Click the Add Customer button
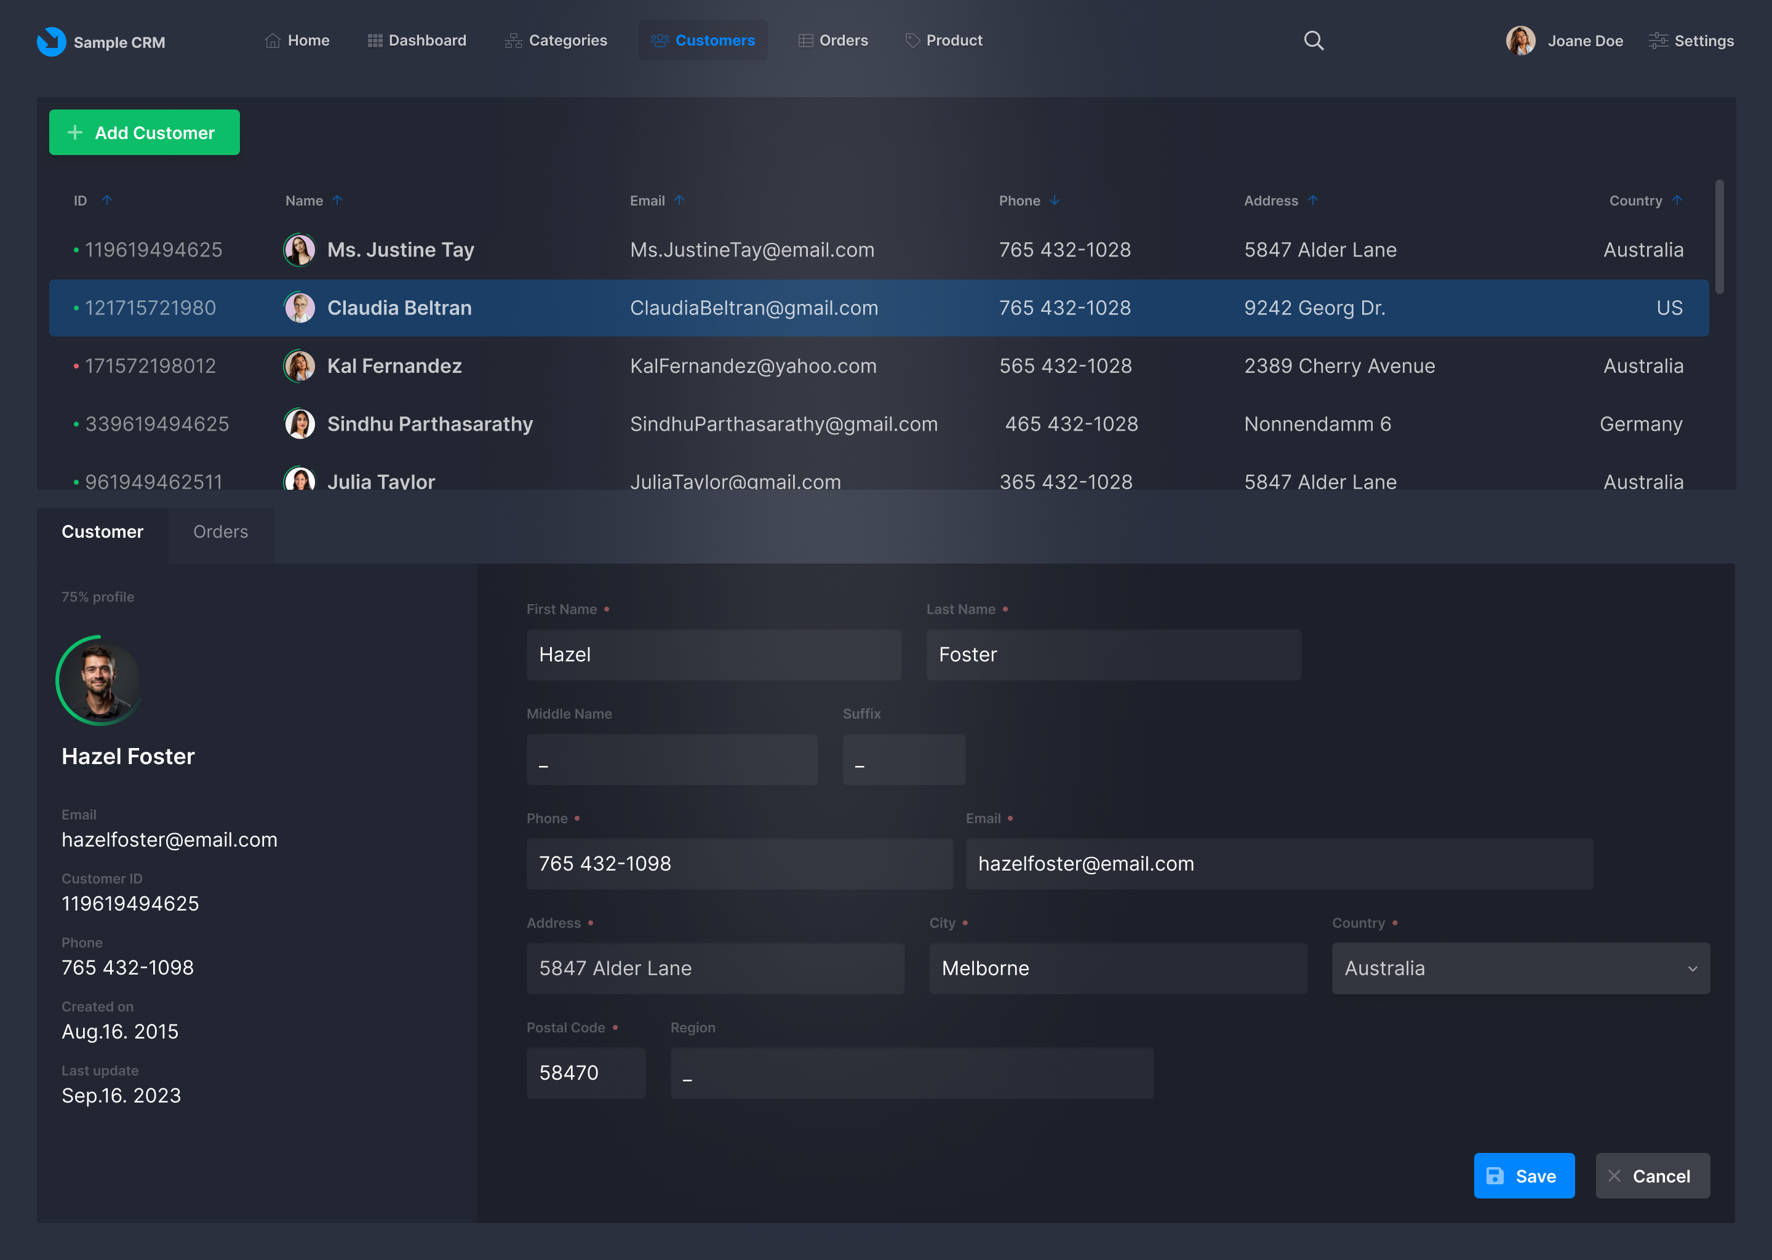Screen dimensions: 1772x1260 pyautogui.click(x=145, y=133)
